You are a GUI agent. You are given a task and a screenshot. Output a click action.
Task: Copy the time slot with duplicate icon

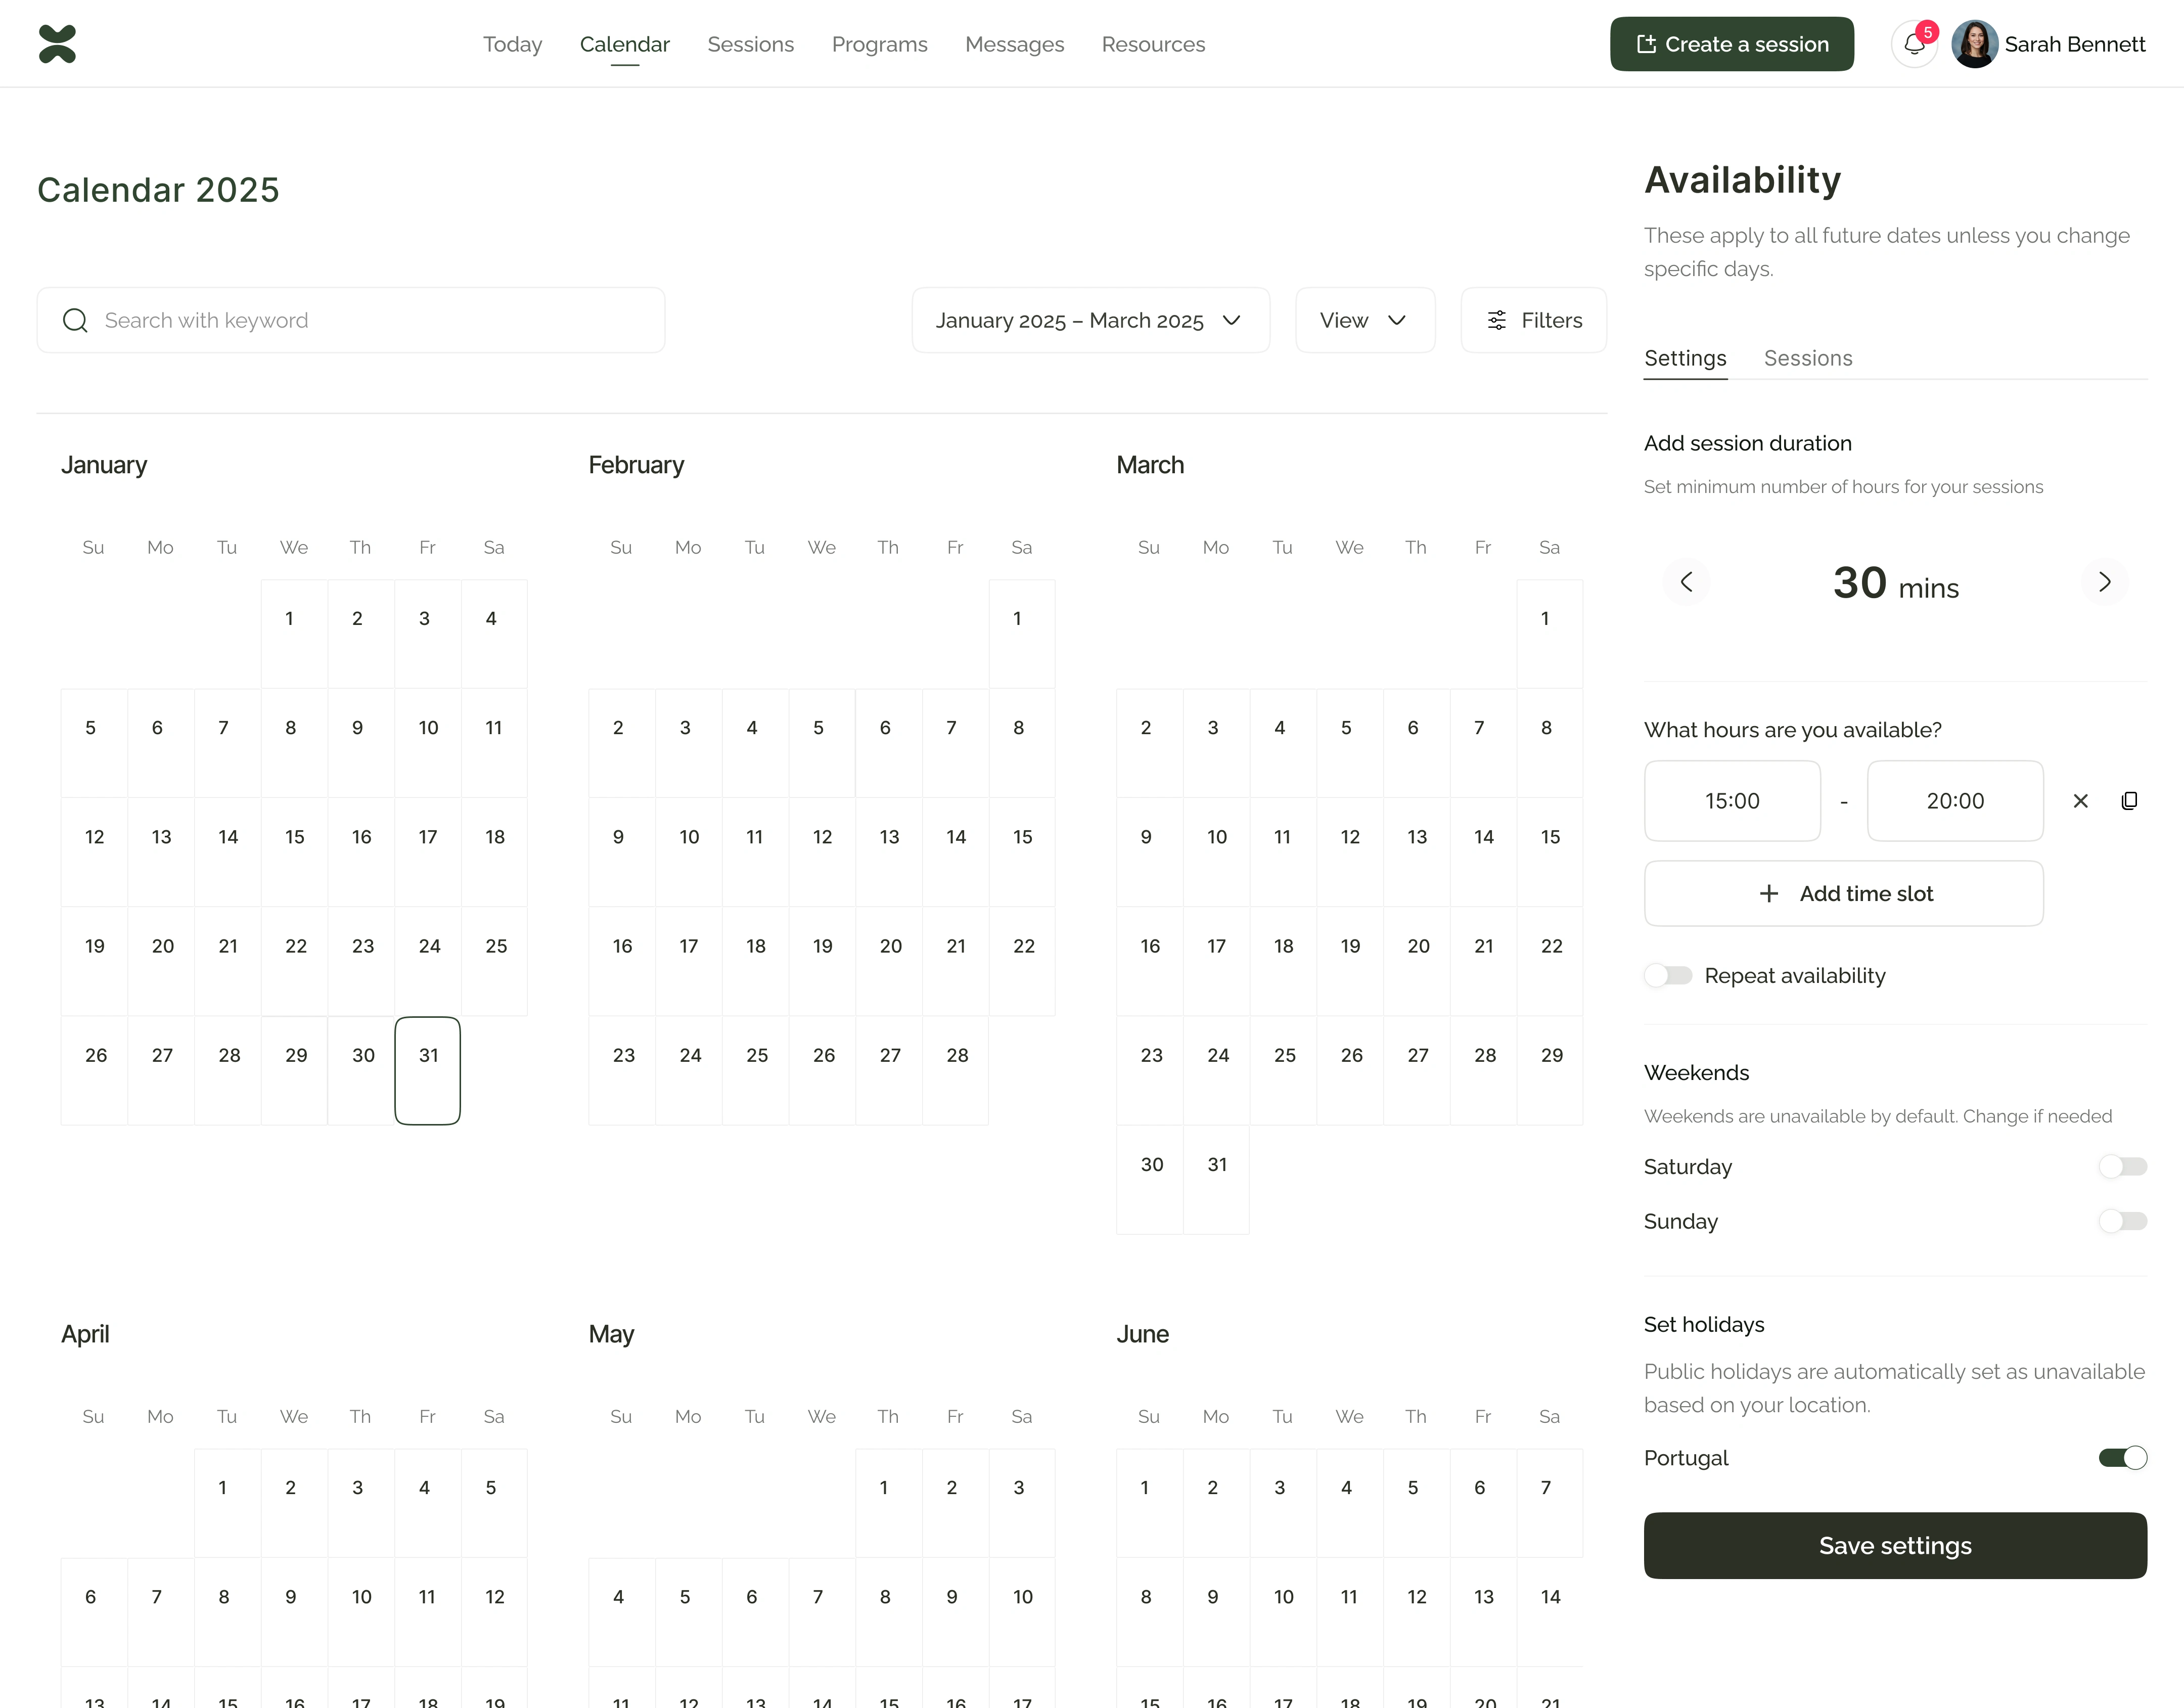click(2129, 801)
